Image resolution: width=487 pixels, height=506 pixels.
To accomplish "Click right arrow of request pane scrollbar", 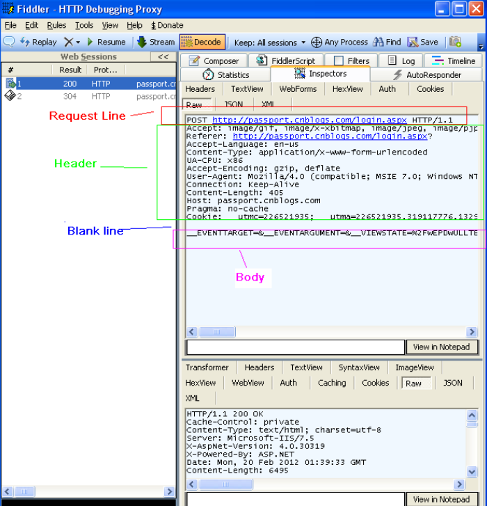I will point(472,332).
